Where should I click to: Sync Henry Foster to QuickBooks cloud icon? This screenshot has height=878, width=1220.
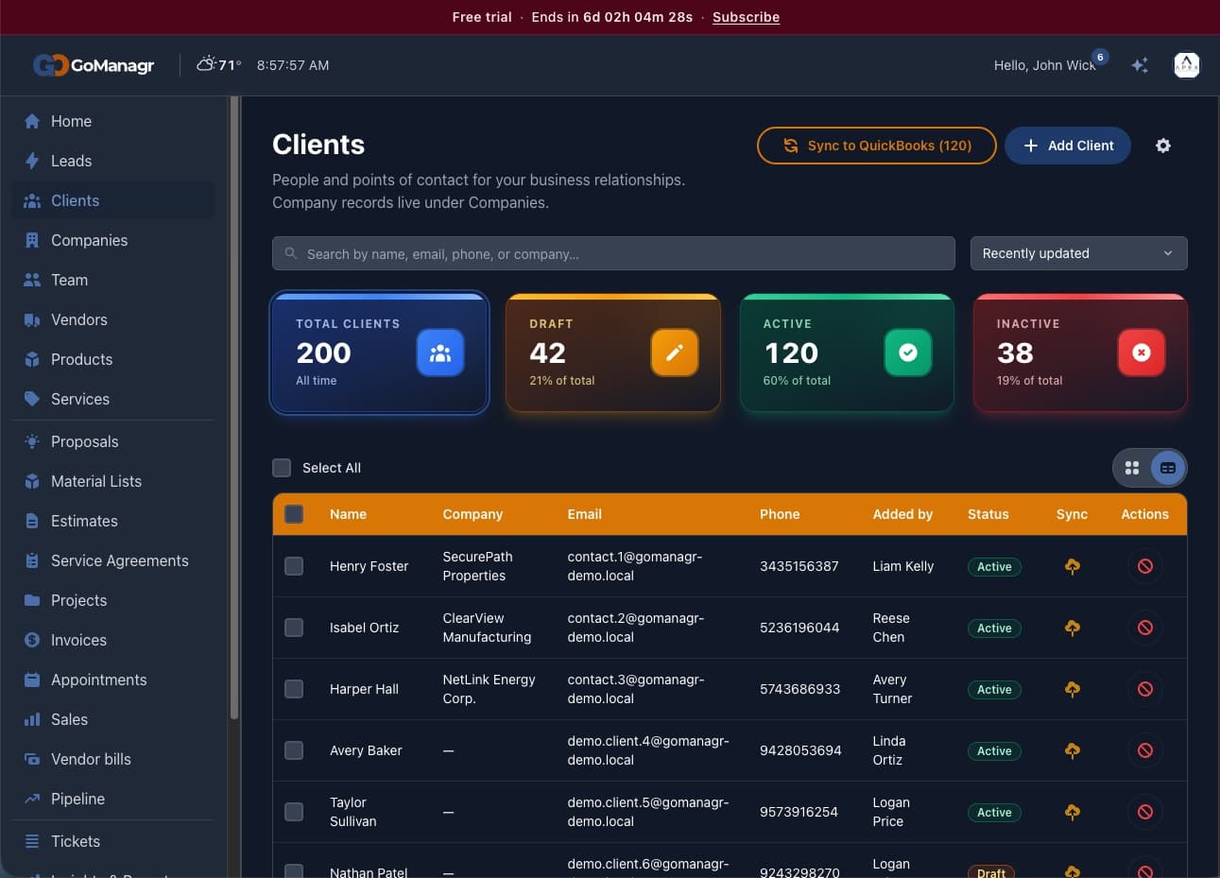[x=1073, y=566]
